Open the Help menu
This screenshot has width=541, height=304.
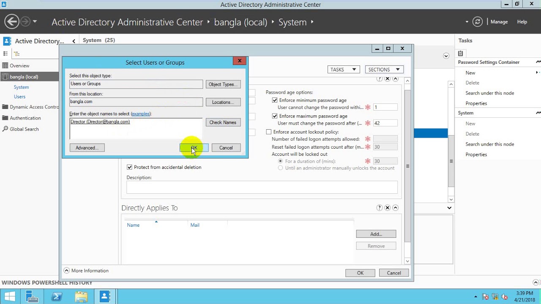(522, 22)
